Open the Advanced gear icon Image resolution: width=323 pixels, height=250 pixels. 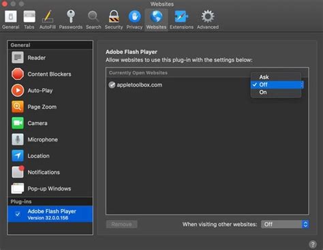208,16
